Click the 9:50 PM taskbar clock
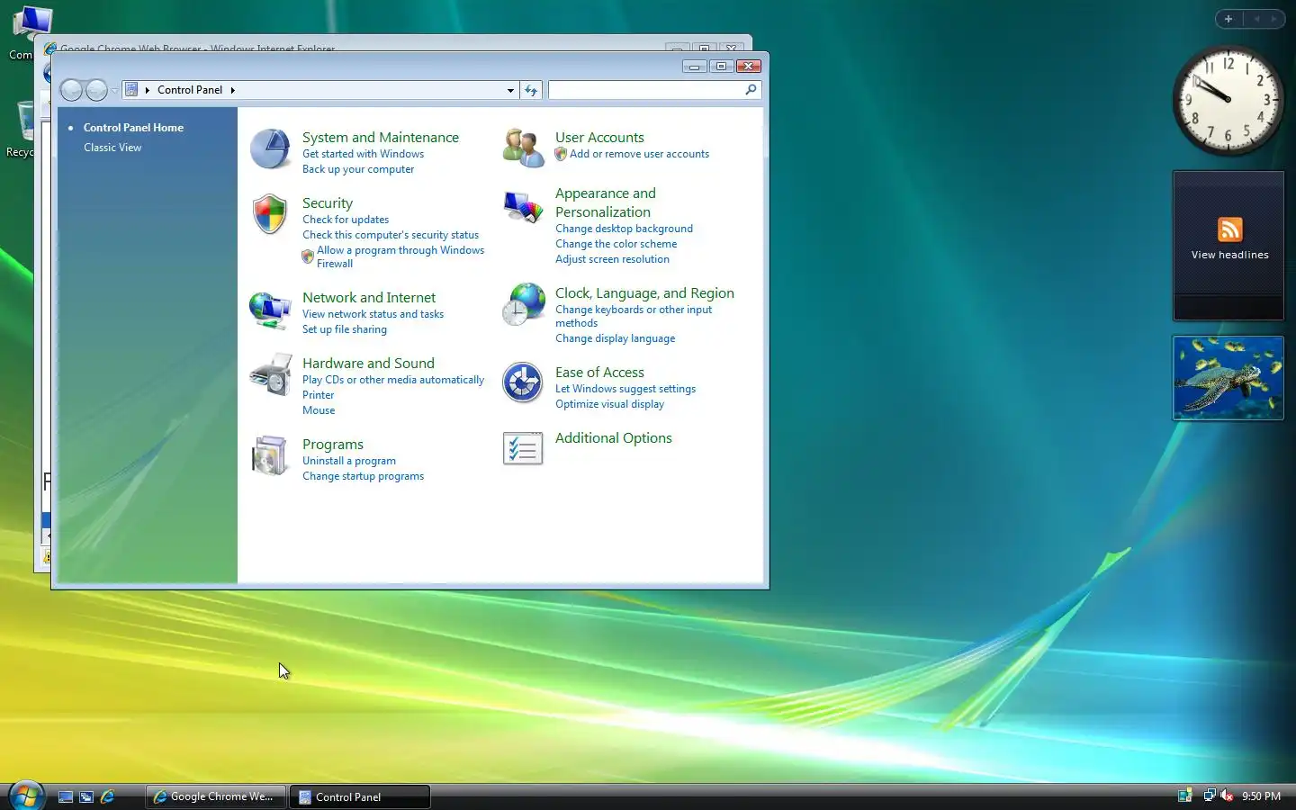Image resolution: width=1296 pixels, height=810 pixels. pyautogui.click(x=1261, y=796)
